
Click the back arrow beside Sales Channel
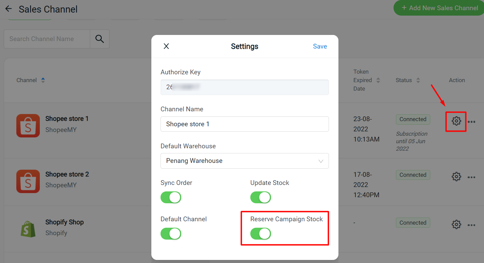click(x=9, y=9)
